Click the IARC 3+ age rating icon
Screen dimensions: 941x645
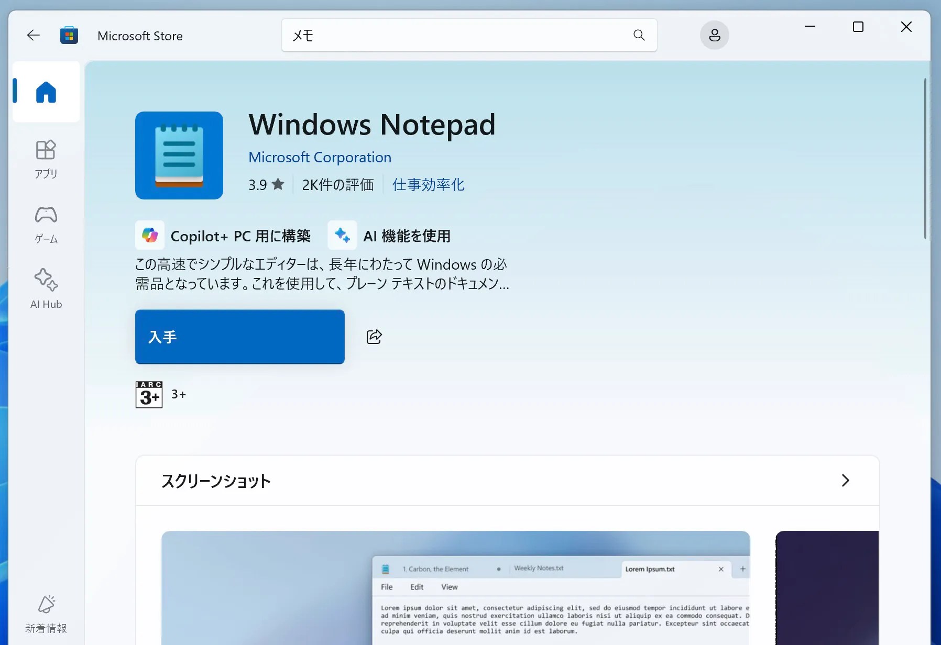click(x=149, y=394)
